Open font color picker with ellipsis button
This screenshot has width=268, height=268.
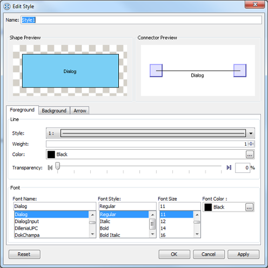coord(249,207)
